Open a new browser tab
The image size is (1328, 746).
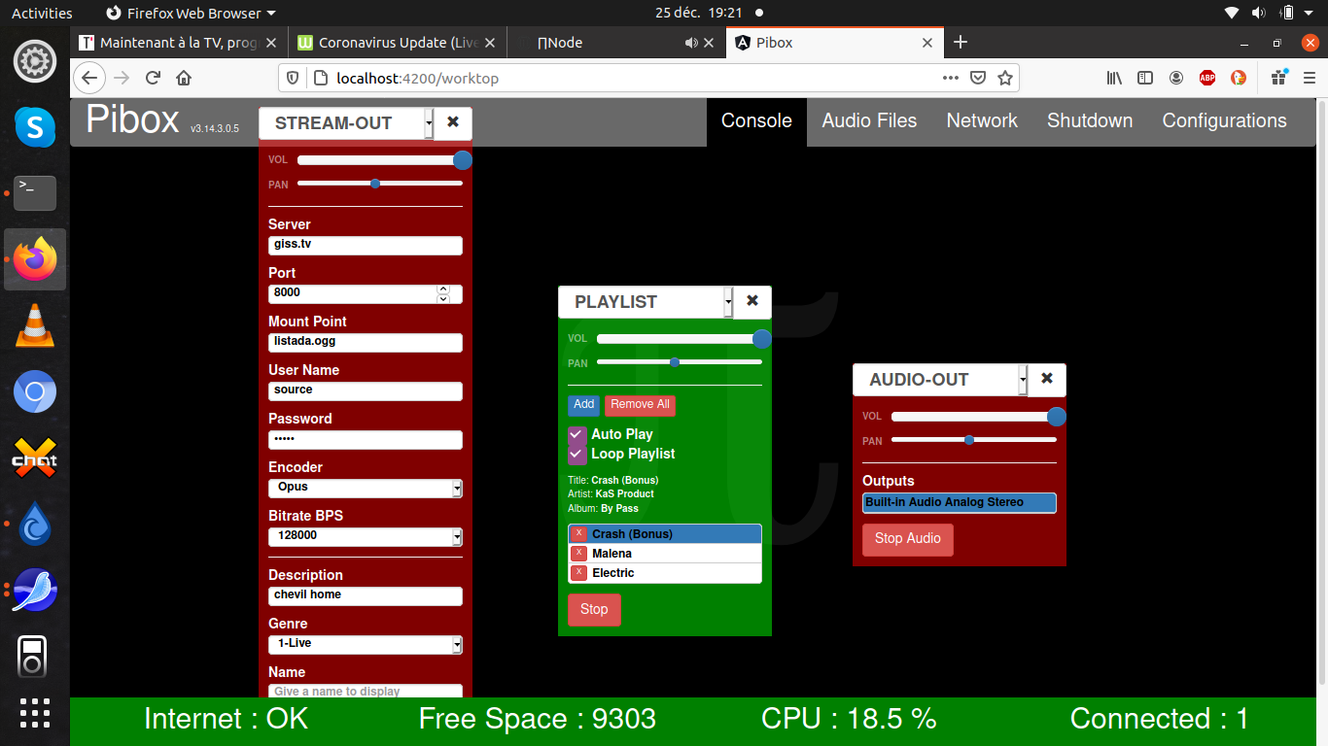[x=961, y=42]
